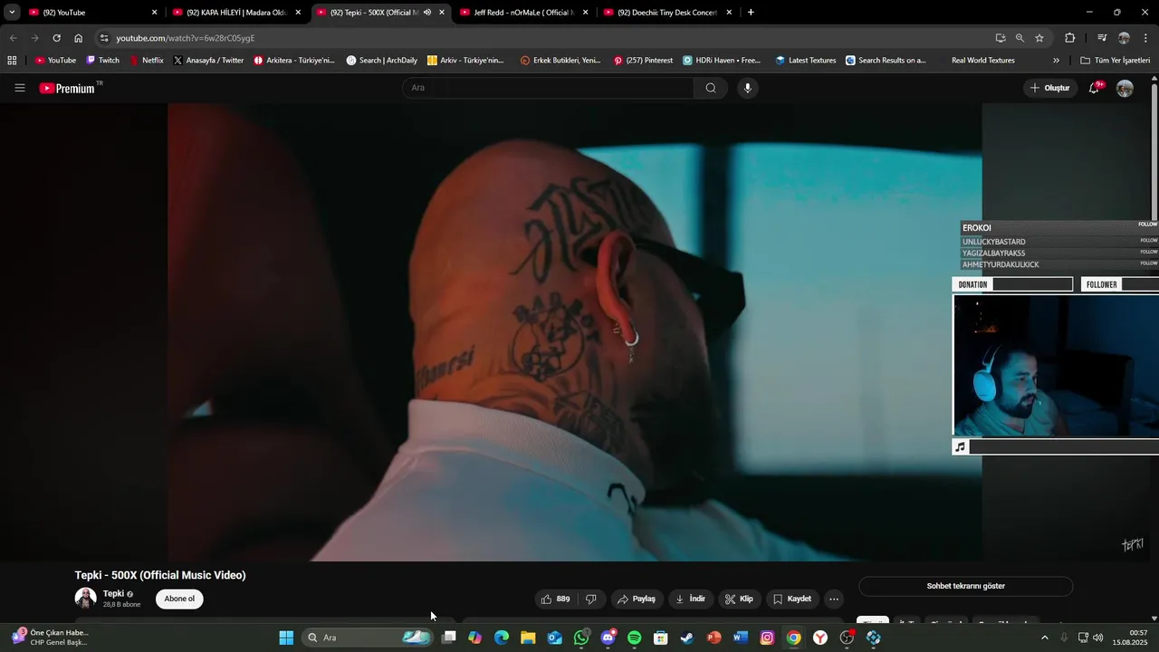Click the Chrome address bar URL
Viewport: 1159px width, 652px height.
tap(186, 38)
